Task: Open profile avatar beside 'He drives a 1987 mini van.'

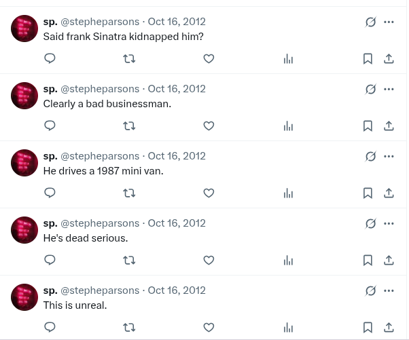Action: coord(24,163)
